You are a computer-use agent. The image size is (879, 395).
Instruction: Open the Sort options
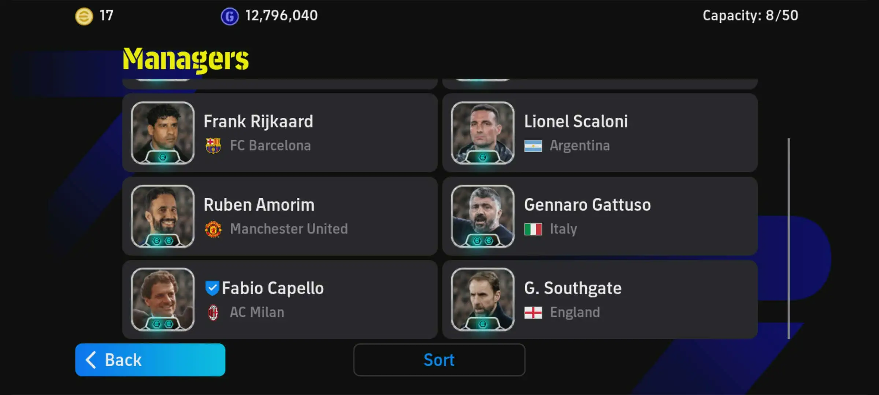point(439,360)
